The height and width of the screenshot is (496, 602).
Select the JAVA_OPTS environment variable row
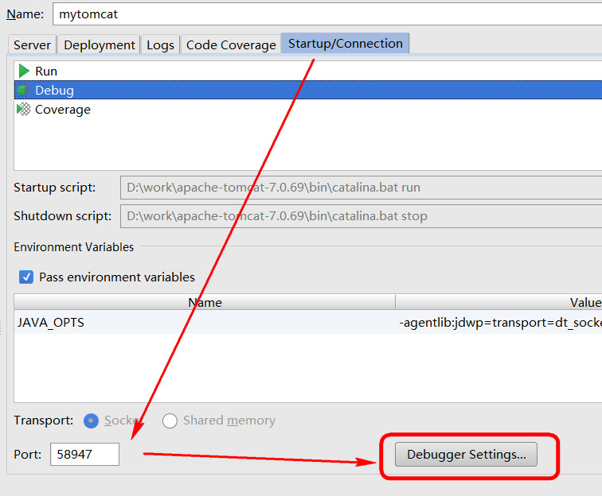tap(308, 323)
